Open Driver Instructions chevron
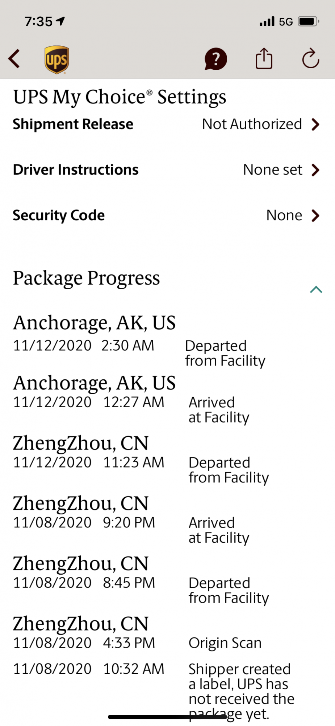The height and width of the screenshot is (726, 335). click(315, 170)
